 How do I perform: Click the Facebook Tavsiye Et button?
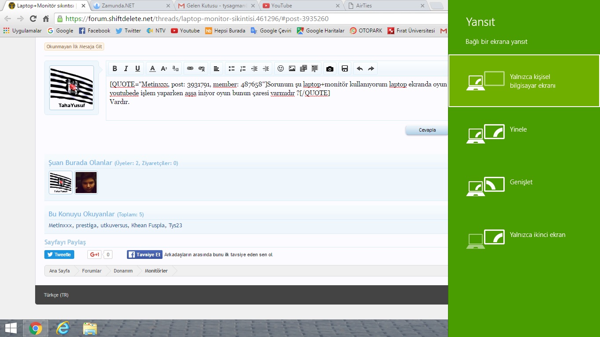point(145,255)
